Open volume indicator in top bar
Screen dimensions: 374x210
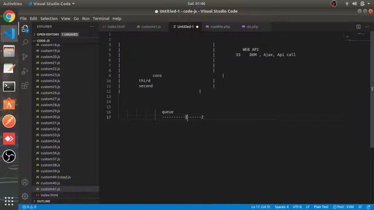(x=355, y=3)
